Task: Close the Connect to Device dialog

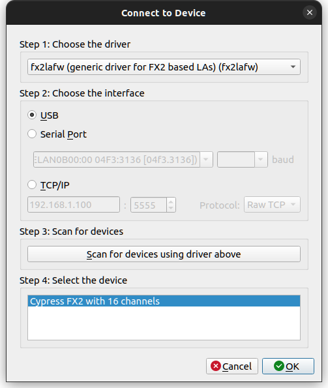Action: pyautogui.click(x=310, y=12)
